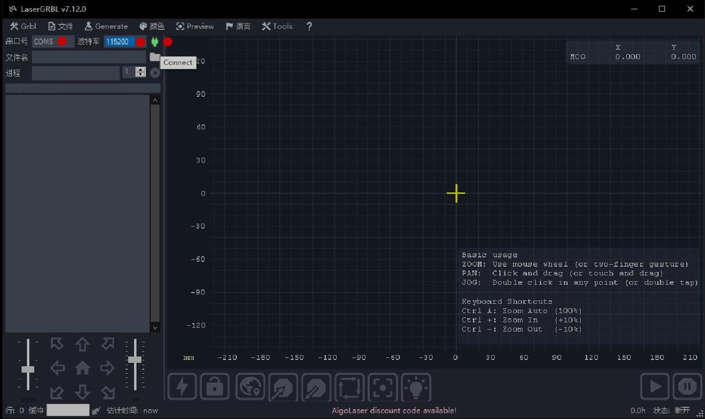Open the COM5 serial port dropdown
The width and height of the screenshot is (705, 419).
[53, 42]
